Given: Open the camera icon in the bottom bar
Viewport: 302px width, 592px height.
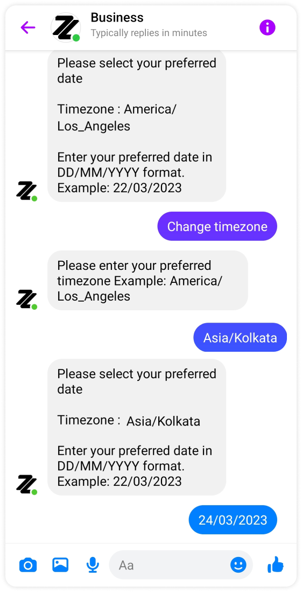Looking at the screenshot, I should [x=28, y=565].
